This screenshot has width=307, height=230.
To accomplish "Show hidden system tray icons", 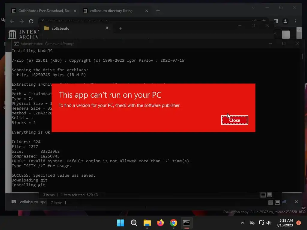I will [x=242, y=223].
